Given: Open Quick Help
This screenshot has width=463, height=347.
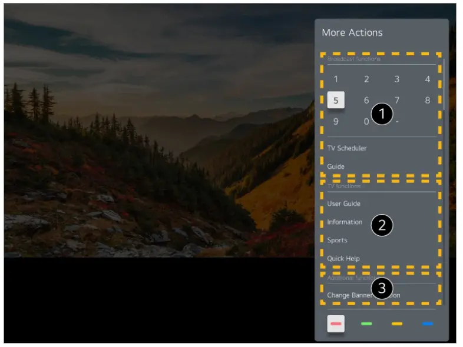Looking at the screenshot, I should tap(343, 258).
